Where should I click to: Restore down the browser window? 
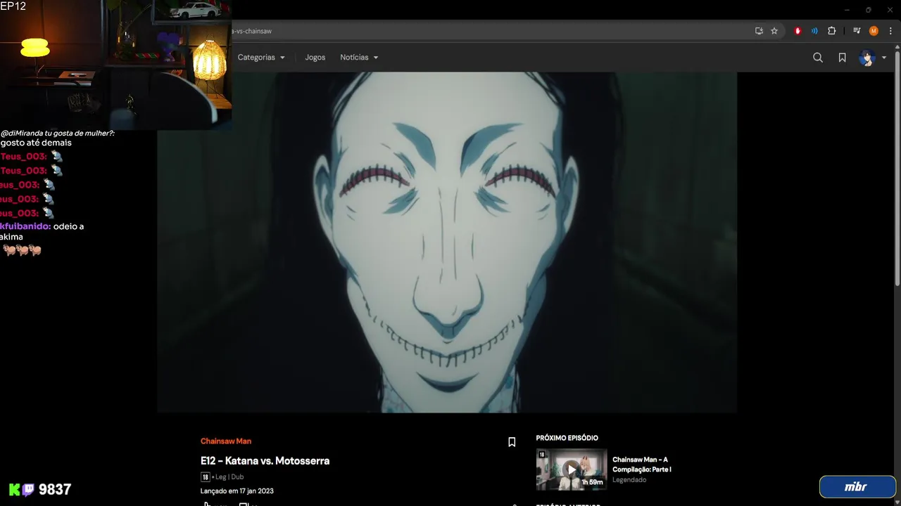(x=868, y=10)
